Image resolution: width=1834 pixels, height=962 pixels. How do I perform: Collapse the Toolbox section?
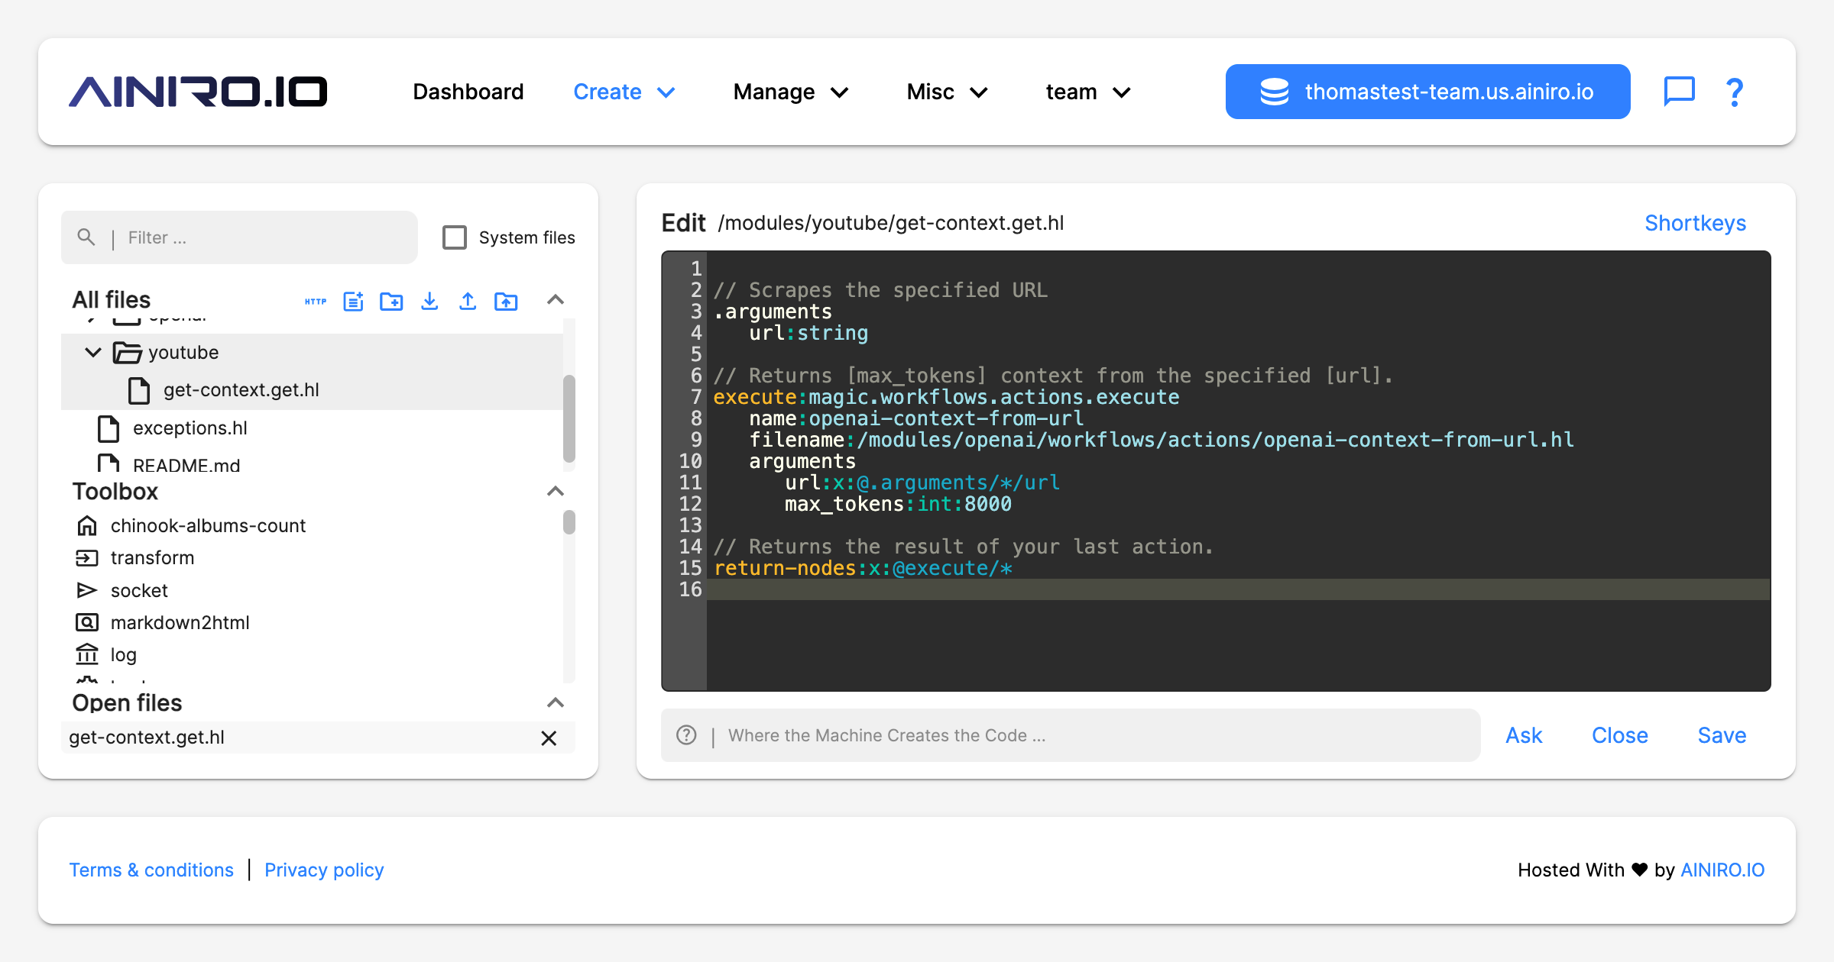(x=556, y=492)
